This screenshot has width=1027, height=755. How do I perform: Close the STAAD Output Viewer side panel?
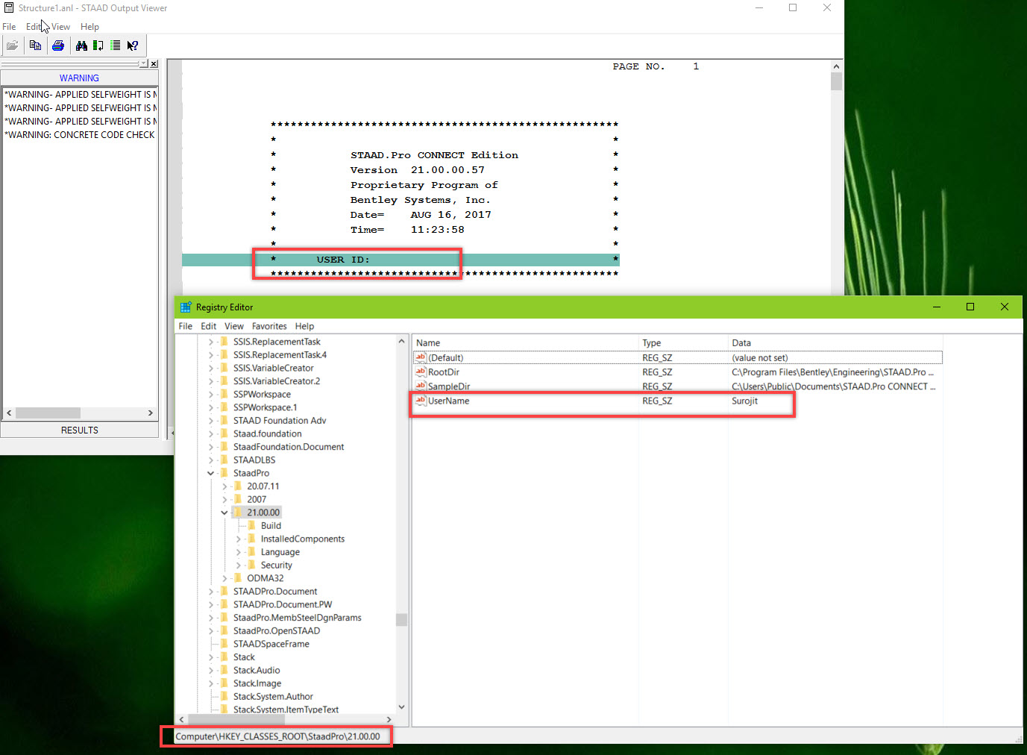(154, 64)
